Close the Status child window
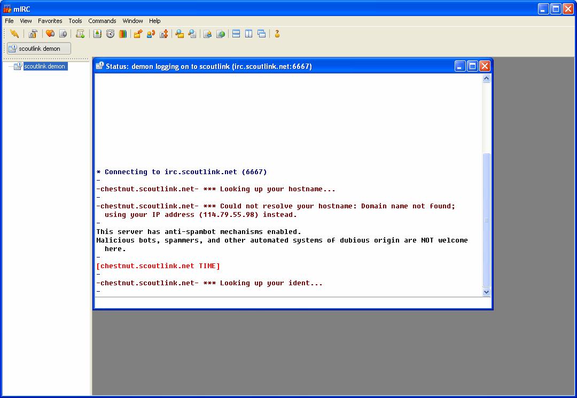The width and height of the screenshot is (577, 398). [485, 66]
